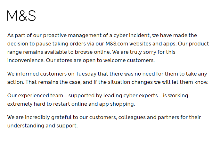Click the phrase 'understanding and support'

[x=42, y=126]
